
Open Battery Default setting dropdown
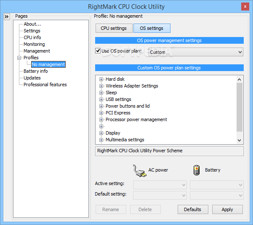click(217, 195)
